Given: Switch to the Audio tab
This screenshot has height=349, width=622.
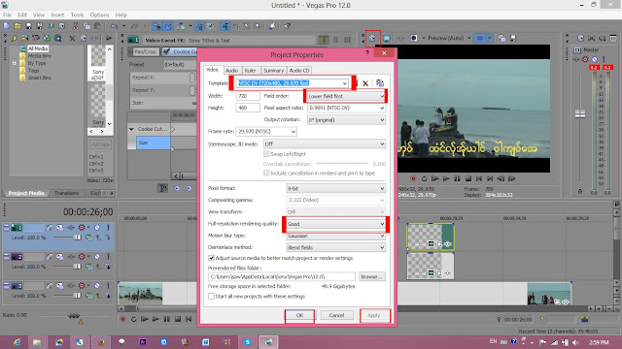Looking at the screenshot, I should point(231,70).
